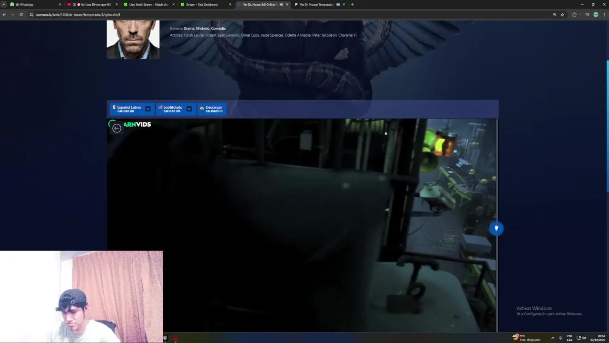This screenshot has width=609, height=343.
Task: Click the Misterio genre link
Action: tap(203, 29)
